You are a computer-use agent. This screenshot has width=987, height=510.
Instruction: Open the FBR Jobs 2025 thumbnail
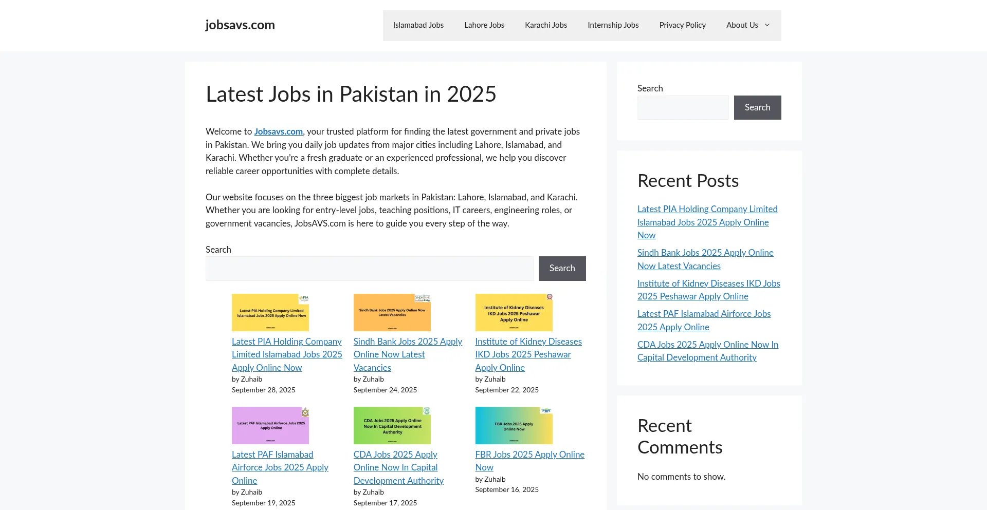(x=514, y=425)
